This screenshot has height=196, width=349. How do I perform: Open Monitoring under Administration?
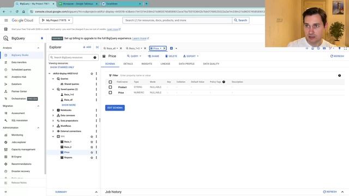(17, 135)
